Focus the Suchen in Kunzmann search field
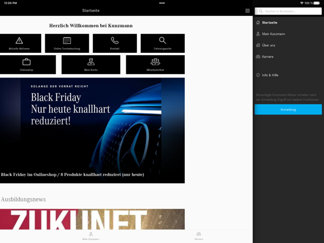This screenshot has height=243, width=324. click(x=288, y=11)
